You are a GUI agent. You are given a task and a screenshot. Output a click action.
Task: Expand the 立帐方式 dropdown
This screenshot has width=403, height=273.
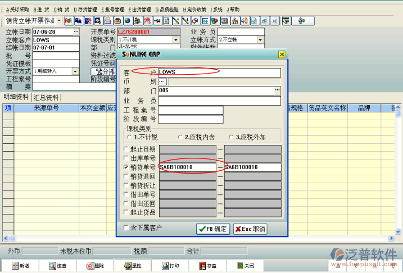click(260, 40)
